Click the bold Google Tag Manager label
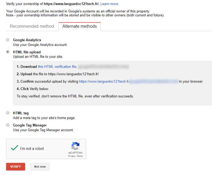212x175 pixels. (30, 125)
